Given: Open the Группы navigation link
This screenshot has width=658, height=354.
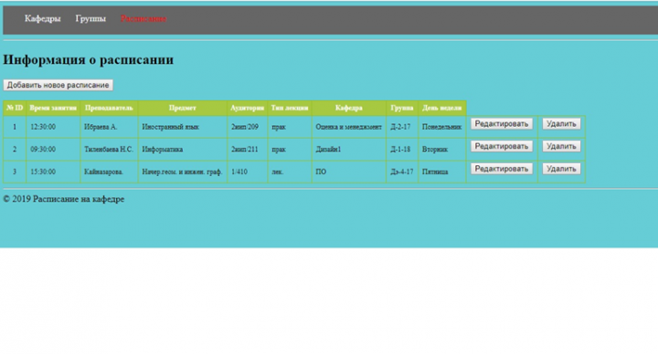Looking at the screenshot, I should point(90,18).
